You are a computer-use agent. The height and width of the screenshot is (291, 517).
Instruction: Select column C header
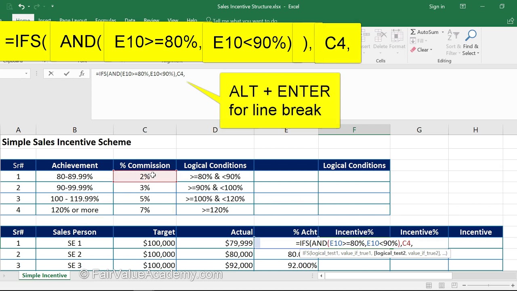[x=145, y=130]
